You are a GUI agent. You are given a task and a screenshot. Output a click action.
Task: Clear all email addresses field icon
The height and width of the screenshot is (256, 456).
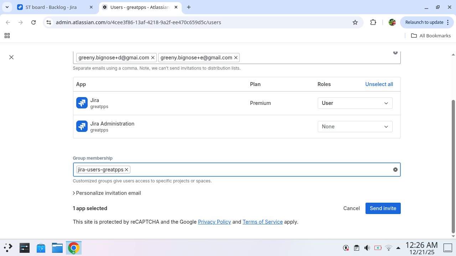pos(395,53)
